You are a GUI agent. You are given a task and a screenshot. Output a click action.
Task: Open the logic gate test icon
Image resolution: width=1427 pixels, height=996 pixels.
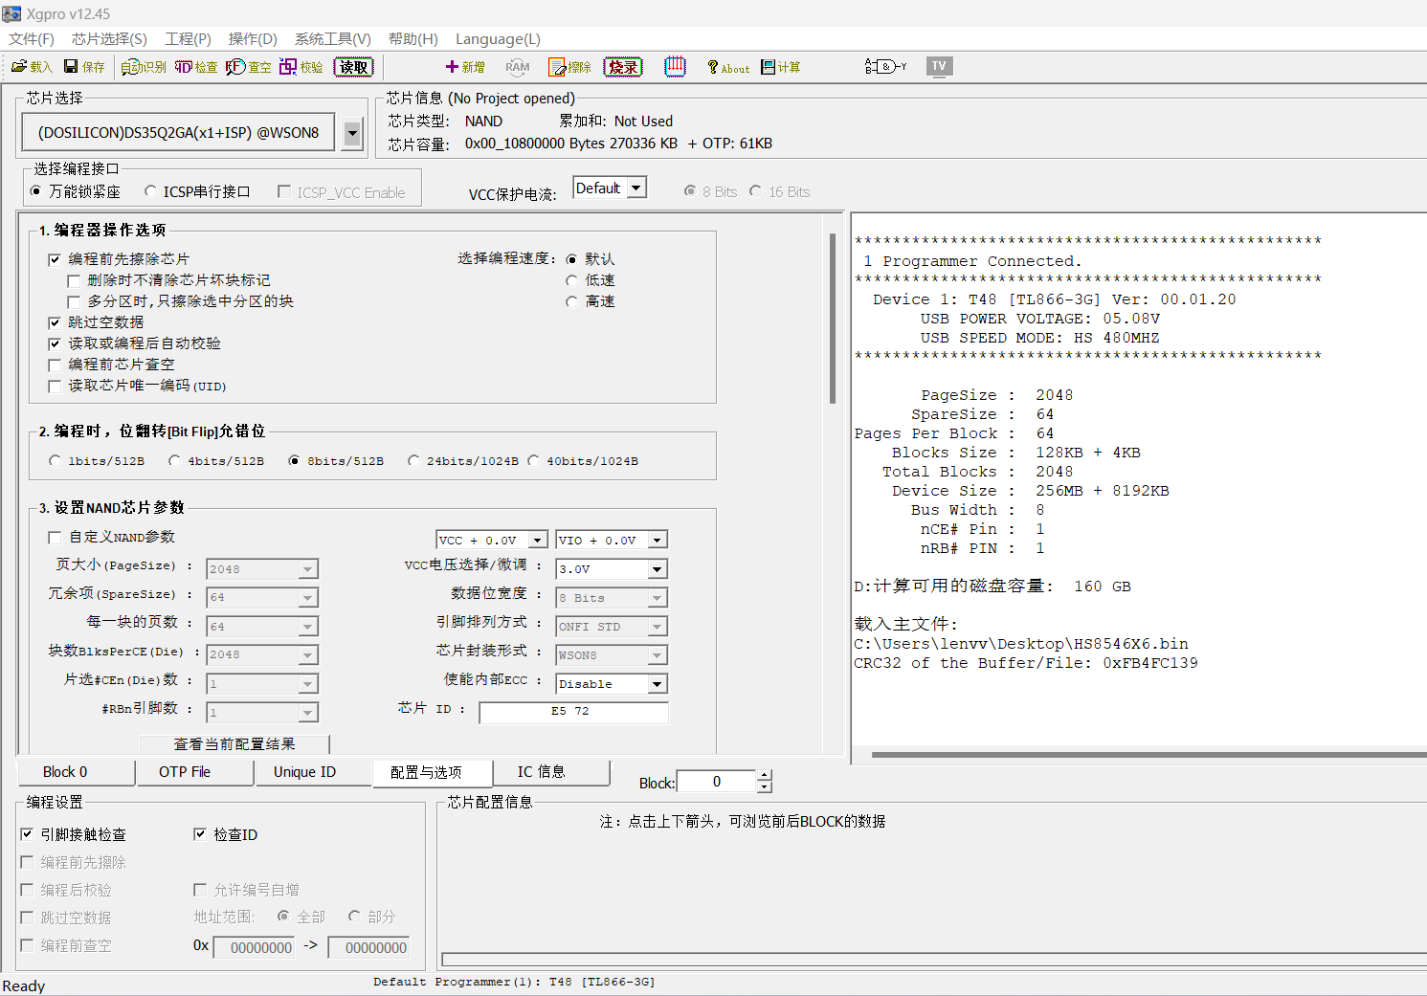pos(884,66)
